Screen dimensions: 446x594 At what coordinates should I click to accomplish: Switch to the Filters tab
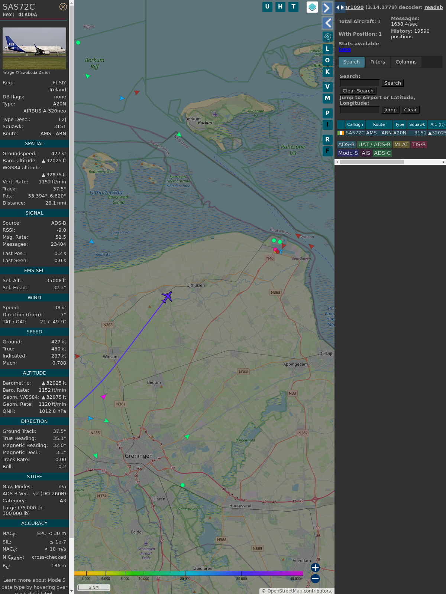pyautogui.click(x=377, y=62)
